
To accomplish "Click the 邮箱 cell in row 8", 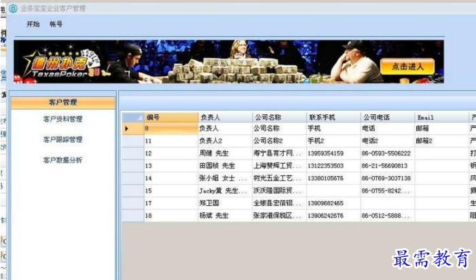I will (x=442, y=128).
